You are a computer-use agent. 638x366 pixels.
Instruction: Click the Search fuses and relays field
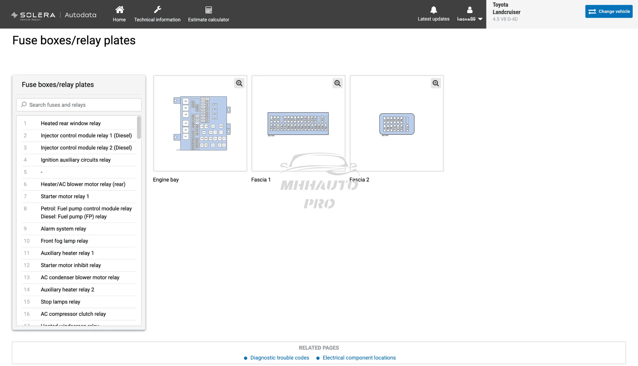point(79,105)
